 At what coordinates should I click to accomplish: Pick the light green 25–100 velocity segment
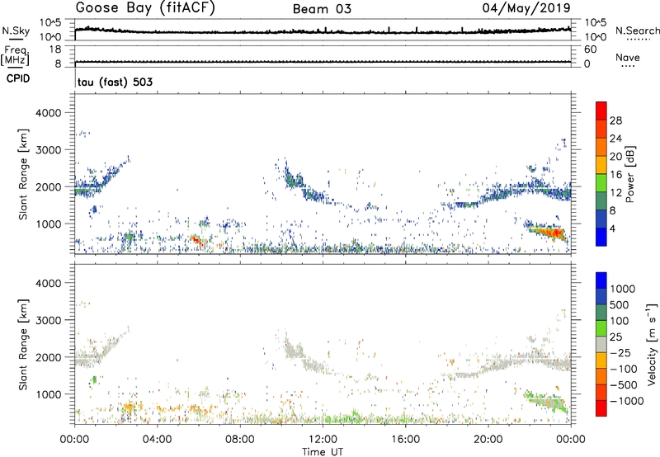pos(601,328)
